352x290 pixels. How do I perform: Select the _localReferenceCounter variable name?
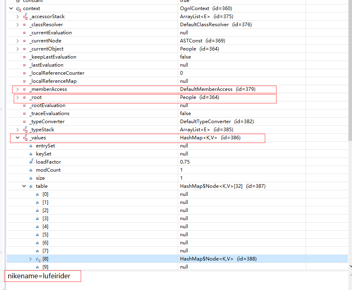tap(57, 73)
